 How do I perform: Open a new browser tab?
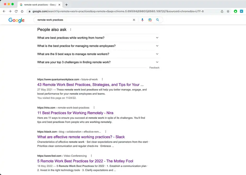(66, 5)
